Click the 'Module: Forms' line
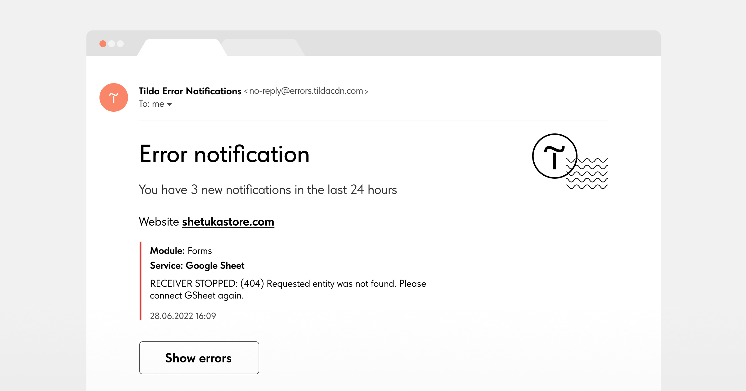Viewport: 746px width, 391px height. [x=181, y=251]
